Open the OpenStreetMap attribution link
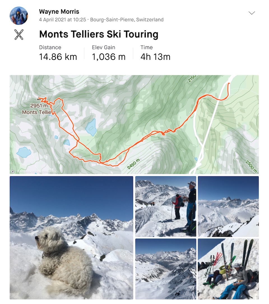Viewport: 269px width, 304px height. pos(47,171)
